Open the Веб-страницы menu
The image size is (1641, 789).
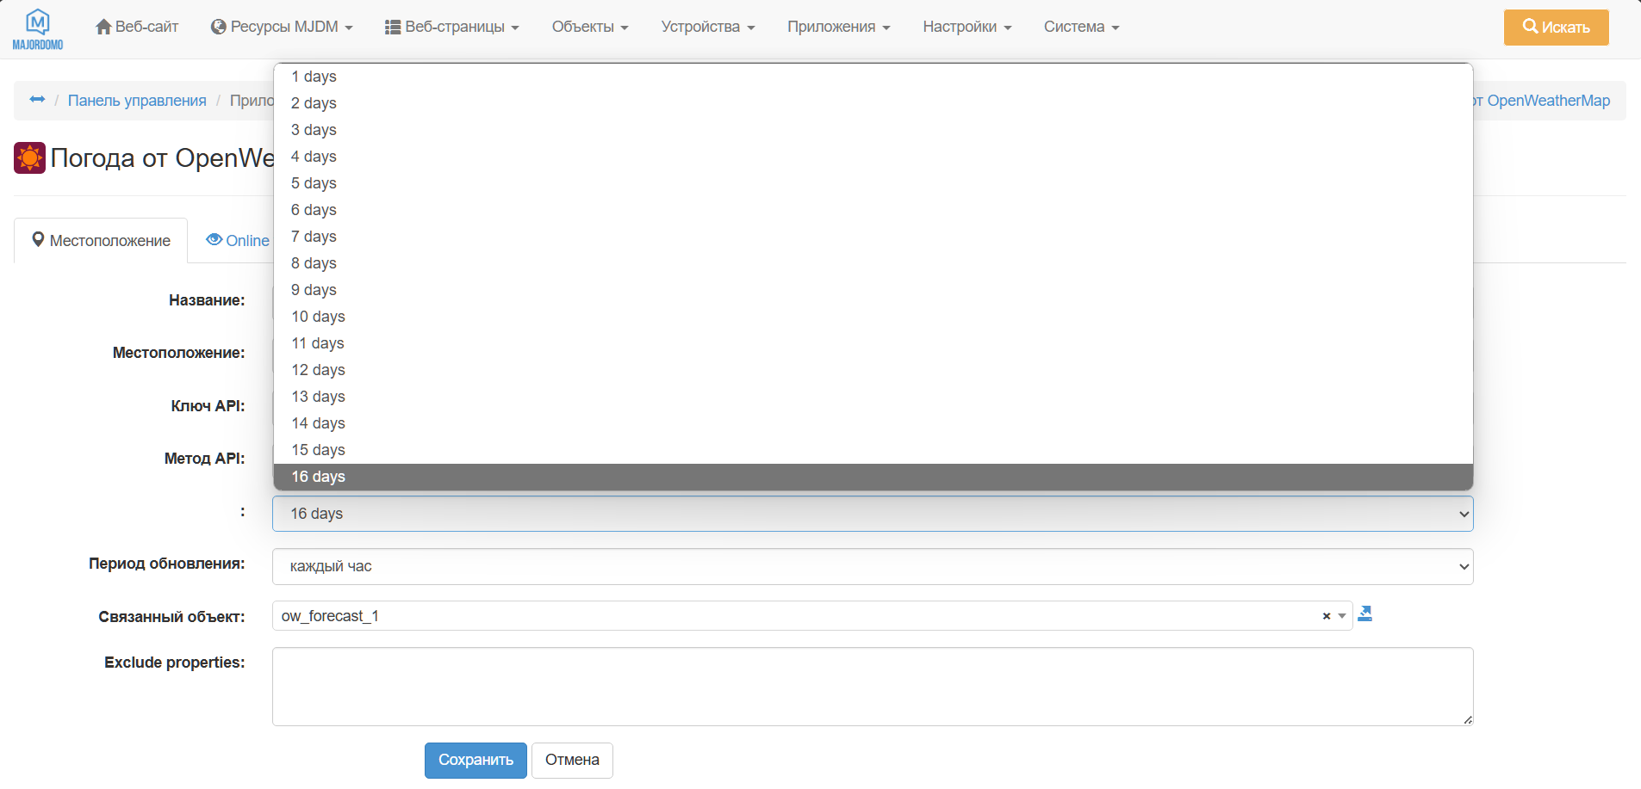coord(451,27)
